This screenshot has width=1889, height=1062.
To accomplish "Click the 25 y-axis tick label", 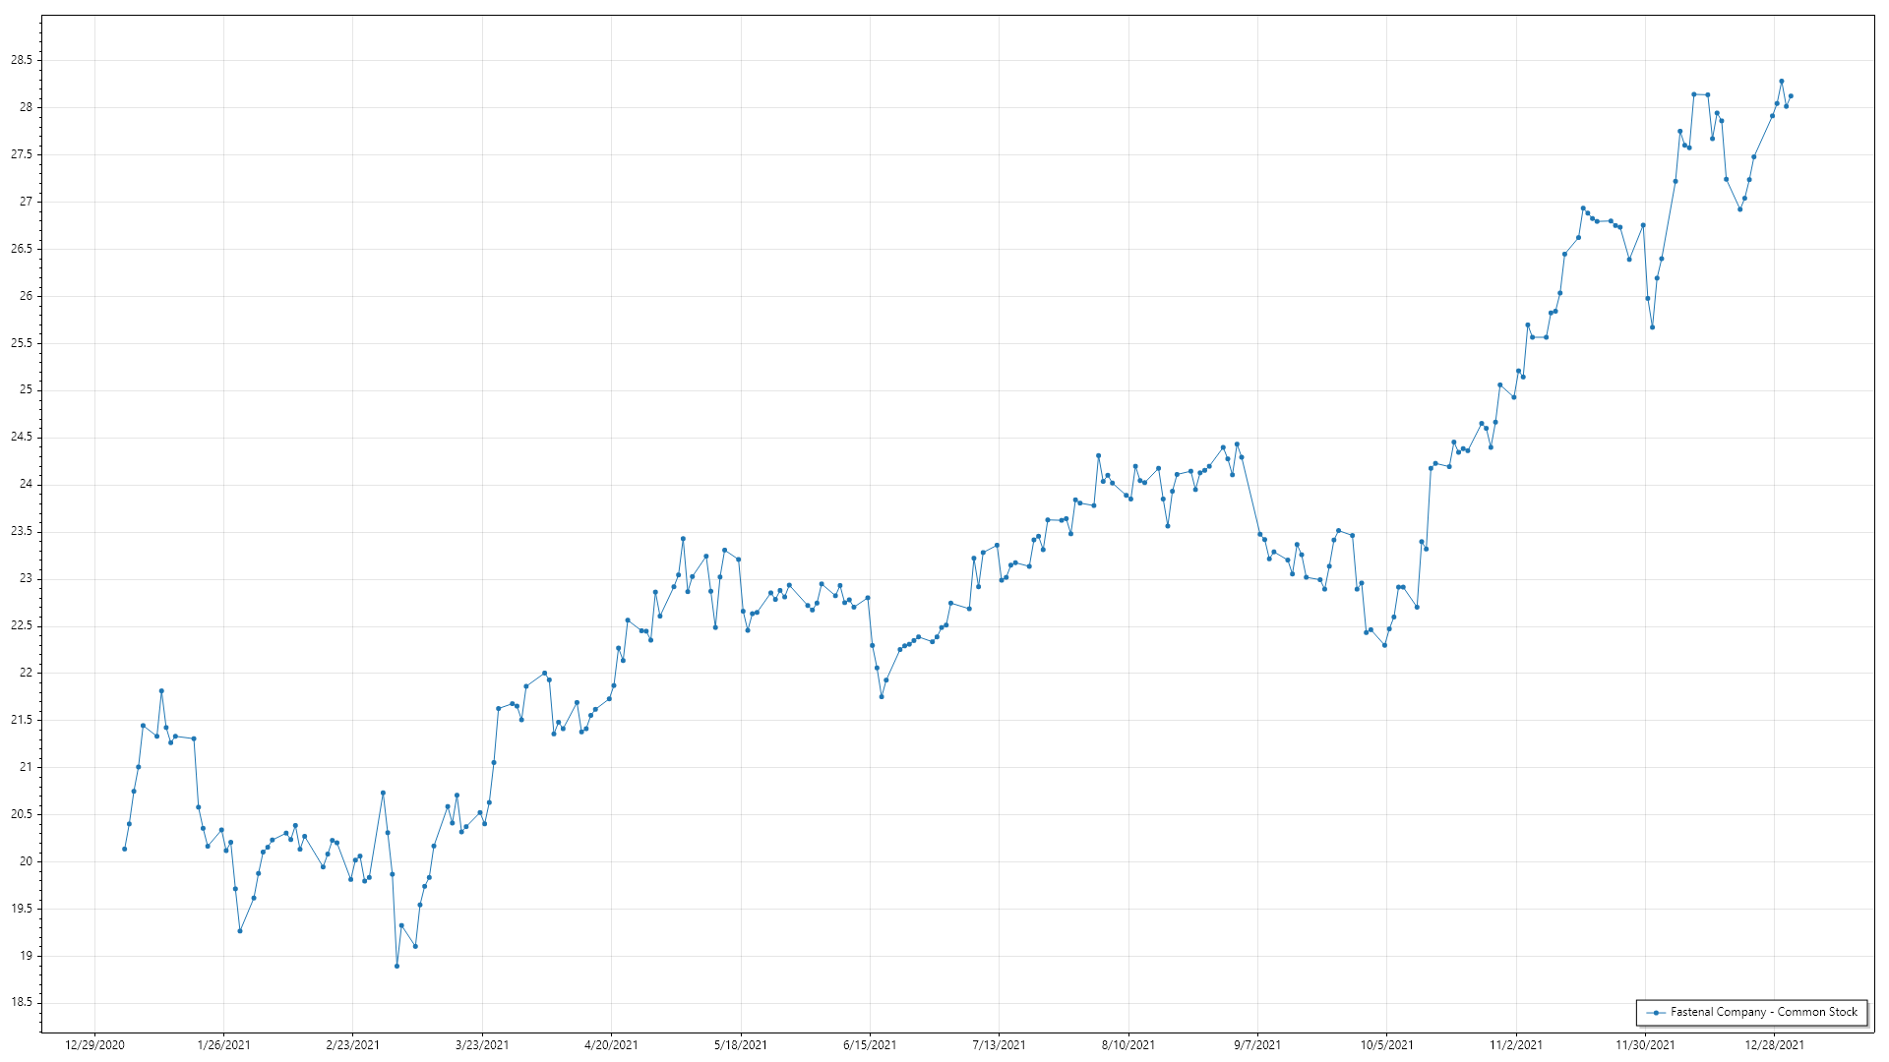I will 26,390.
